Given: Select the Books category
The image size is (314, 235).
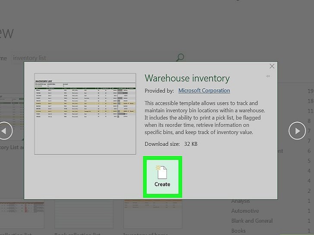Looking at the screenshot, I should click(238, 231).
